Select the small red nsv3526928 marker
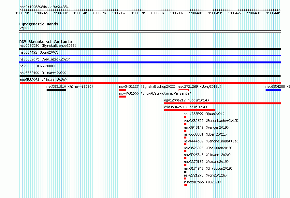The width and height of the screenshot is (290, 198). point(185,151)
